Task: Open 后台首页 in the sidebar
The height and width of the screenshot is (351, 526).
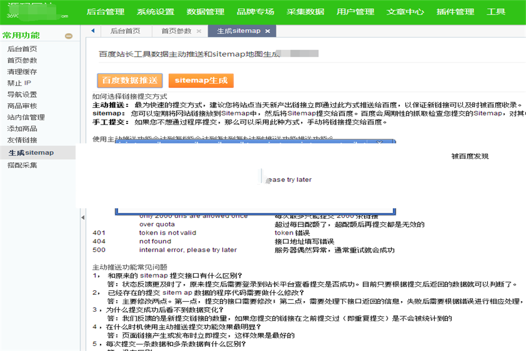Action: coord(22,49)
